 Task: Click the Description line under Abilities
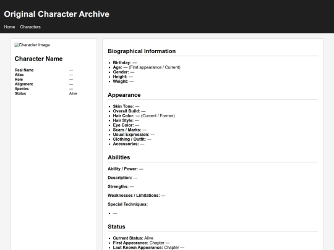pos(122,178)
